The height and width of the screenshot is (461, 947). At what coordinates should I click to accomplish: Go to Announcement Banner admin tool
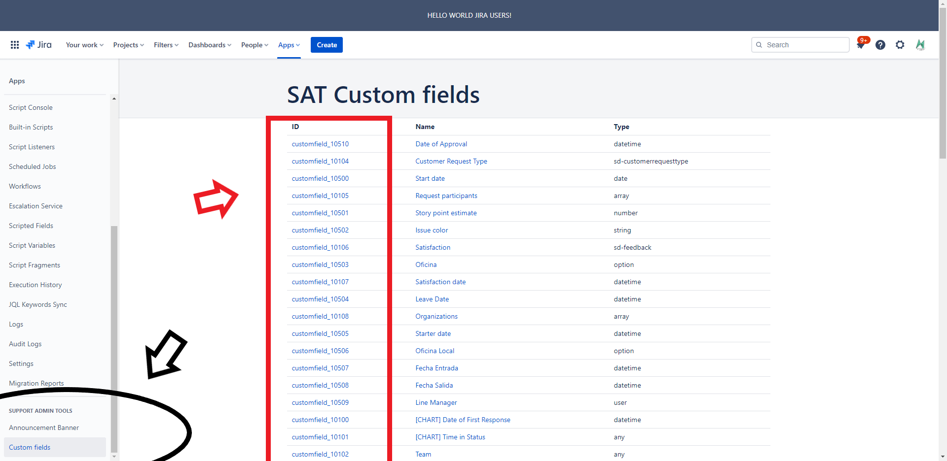[x=44, y=428]
